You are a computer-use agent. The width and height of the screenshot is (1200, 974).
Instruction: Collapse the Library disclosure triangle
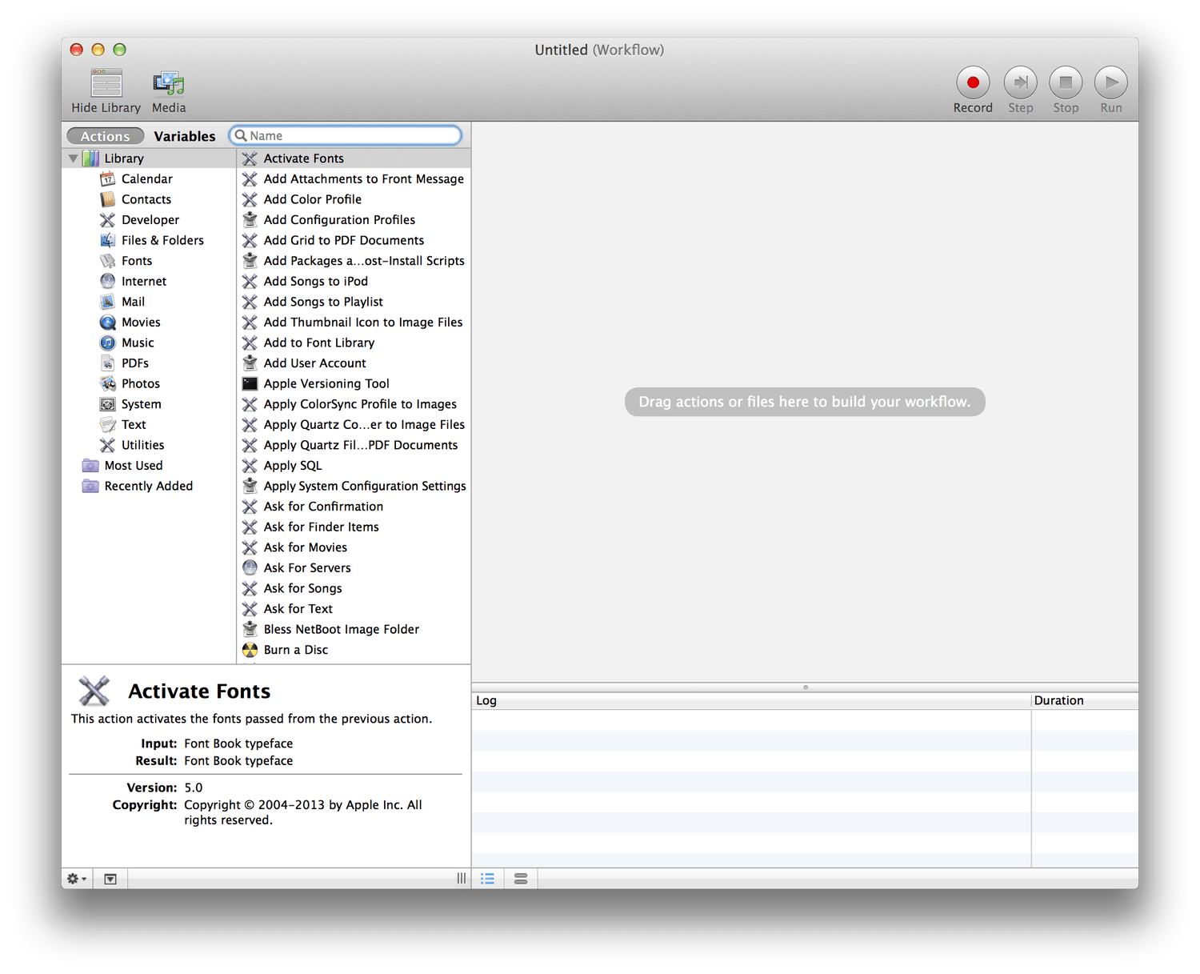pos(74,158)
